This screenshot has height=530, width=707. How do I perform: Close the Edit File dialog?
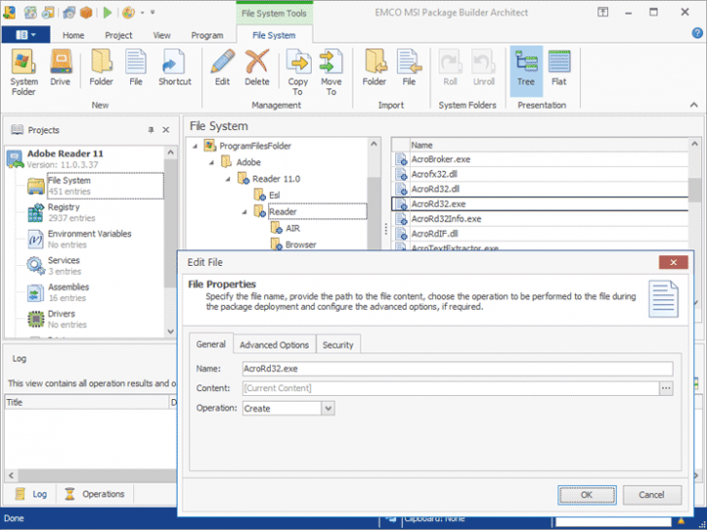(x=673, y=262)
